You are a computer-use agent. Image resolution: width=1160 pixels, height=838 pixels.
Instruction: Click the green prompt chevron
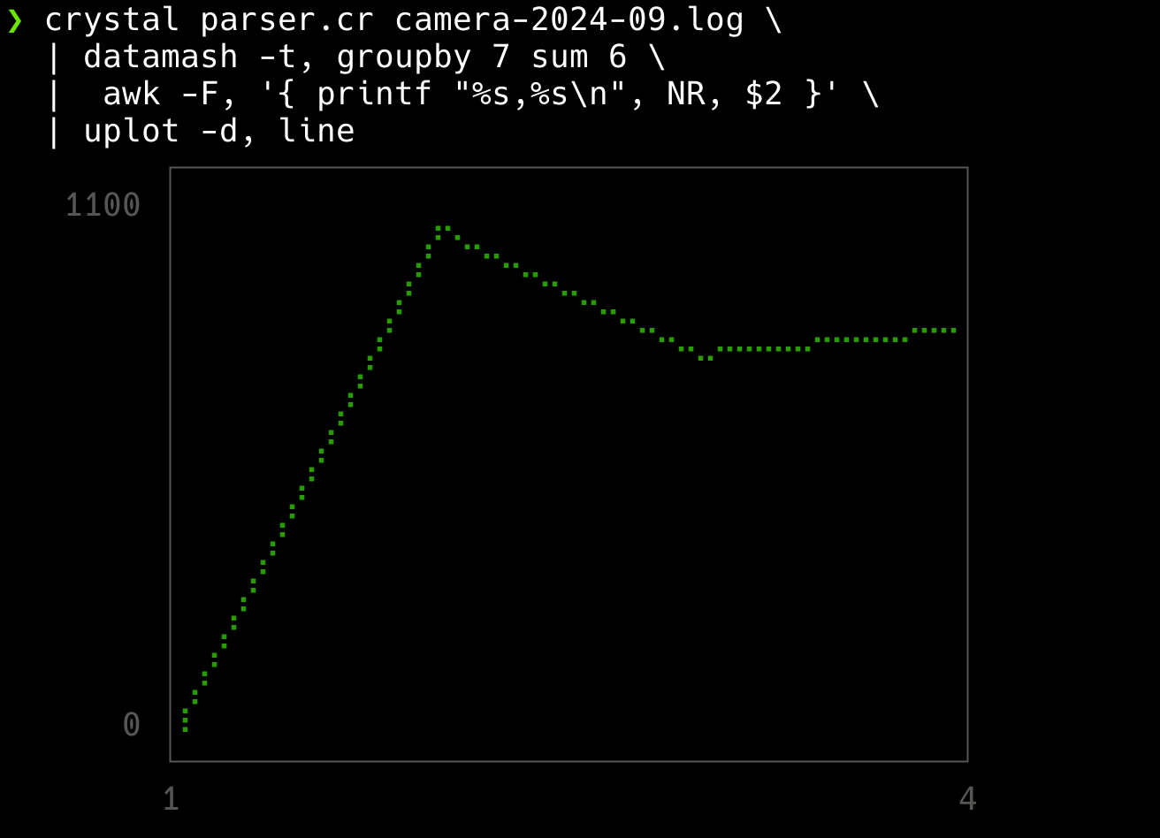pyautogui.click(x=14, y=20)
